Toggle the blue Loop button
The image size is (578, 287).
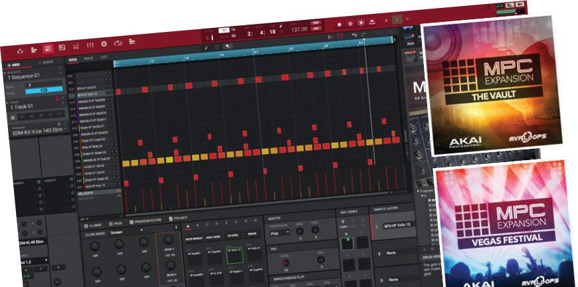pos(44,90)
